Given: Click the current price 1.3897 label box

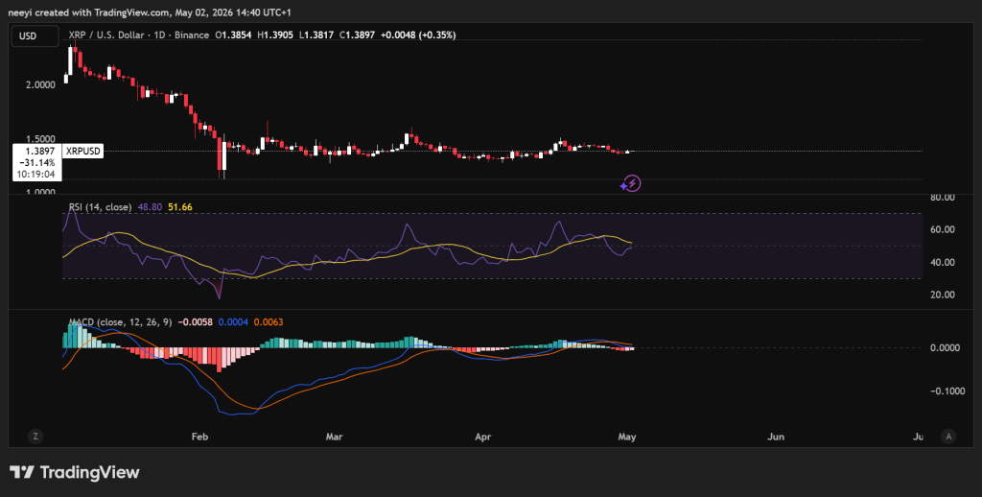Looking at the screenshot, I should tap(38, 162).
